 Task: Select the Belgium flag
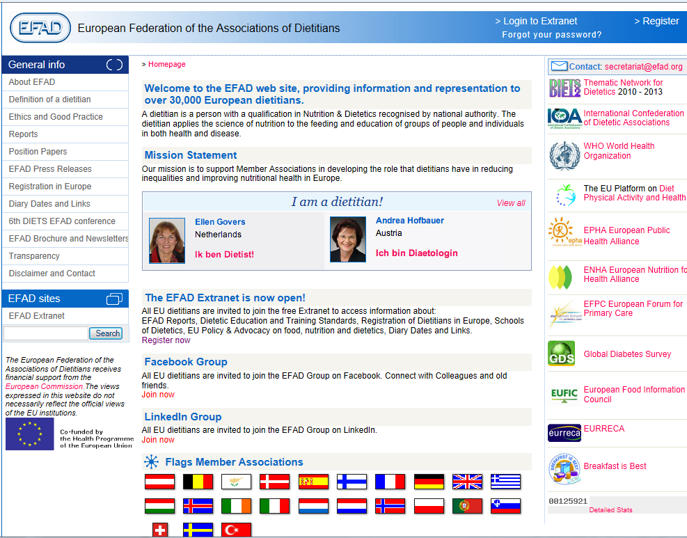tap(198, 482)
